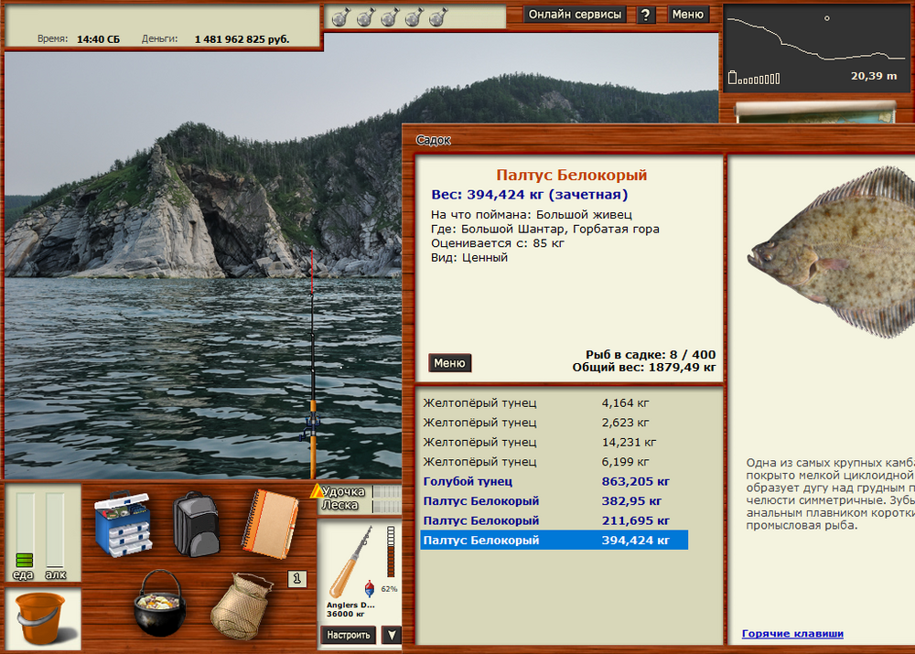
Task: Expand the tackle setup down arrow
Action: tap(392, 635)
